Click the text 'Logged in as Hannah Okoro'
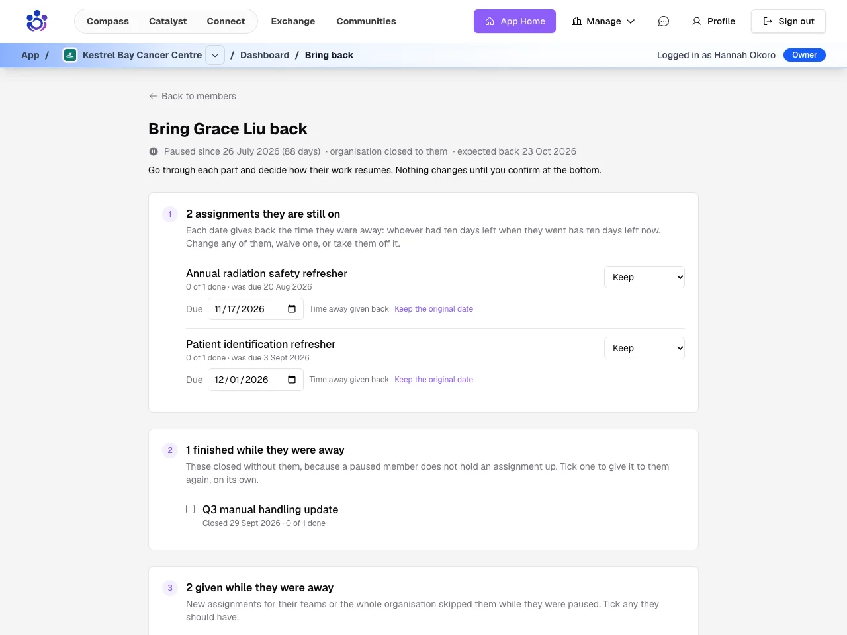Image resolution: width=847 pixels, height=635 pixels. point(716,55)
